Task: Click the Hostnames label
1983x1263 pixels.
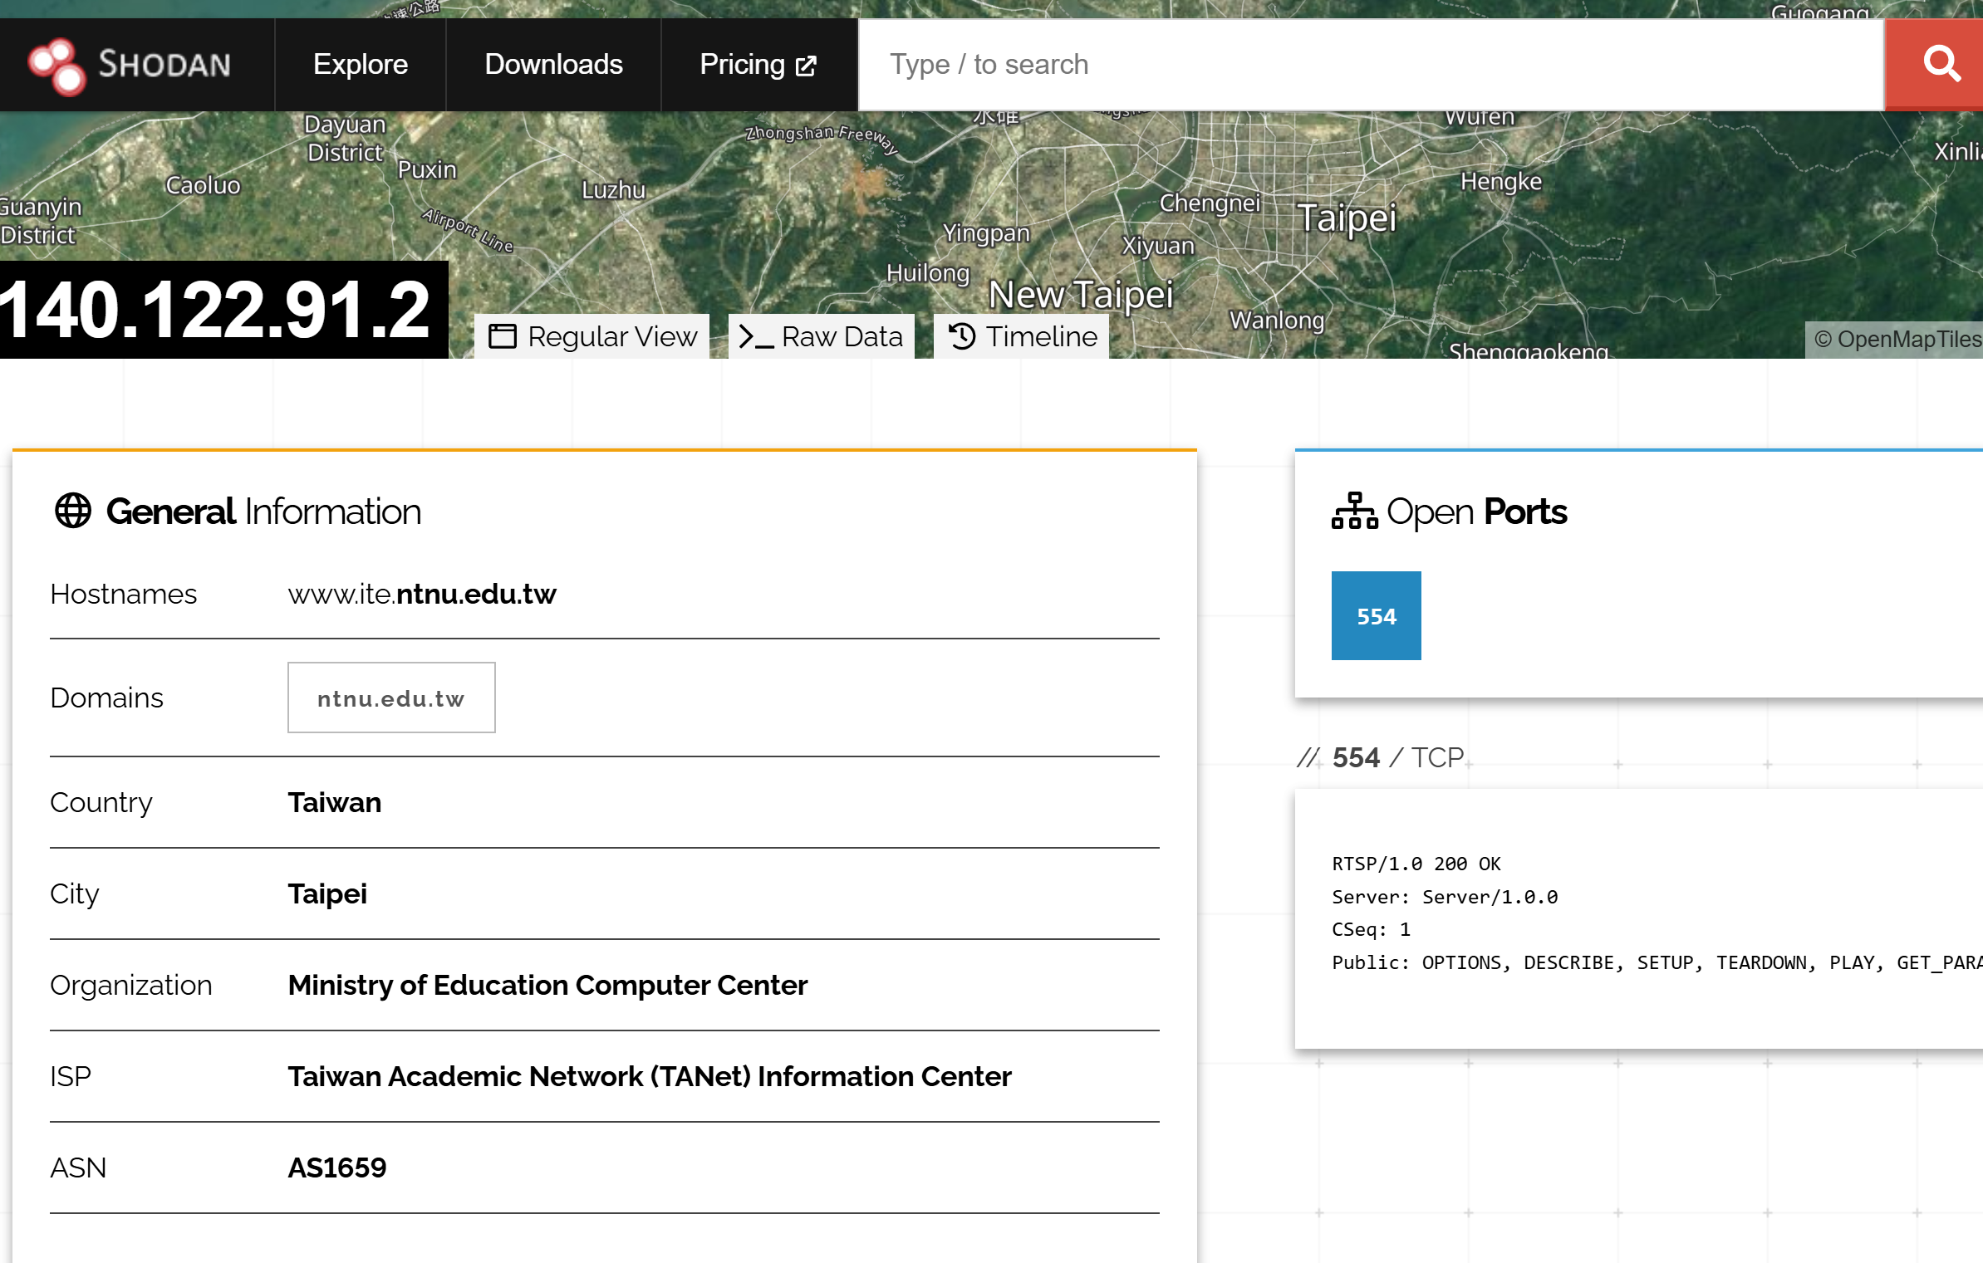Action: coord(124,594)
